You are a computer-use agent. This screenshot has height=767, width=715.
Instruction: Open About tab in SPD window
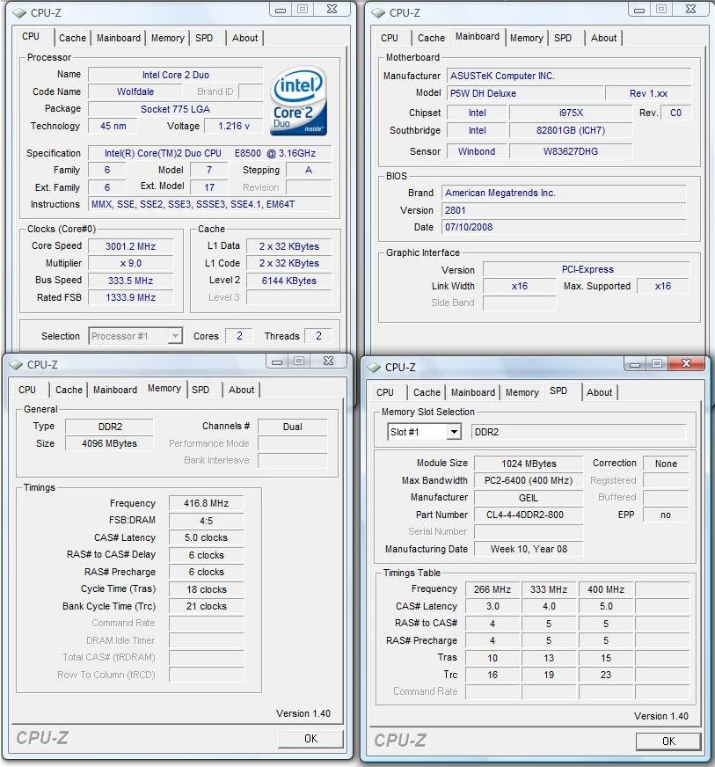pyautogui.click(x=599, y=392)
